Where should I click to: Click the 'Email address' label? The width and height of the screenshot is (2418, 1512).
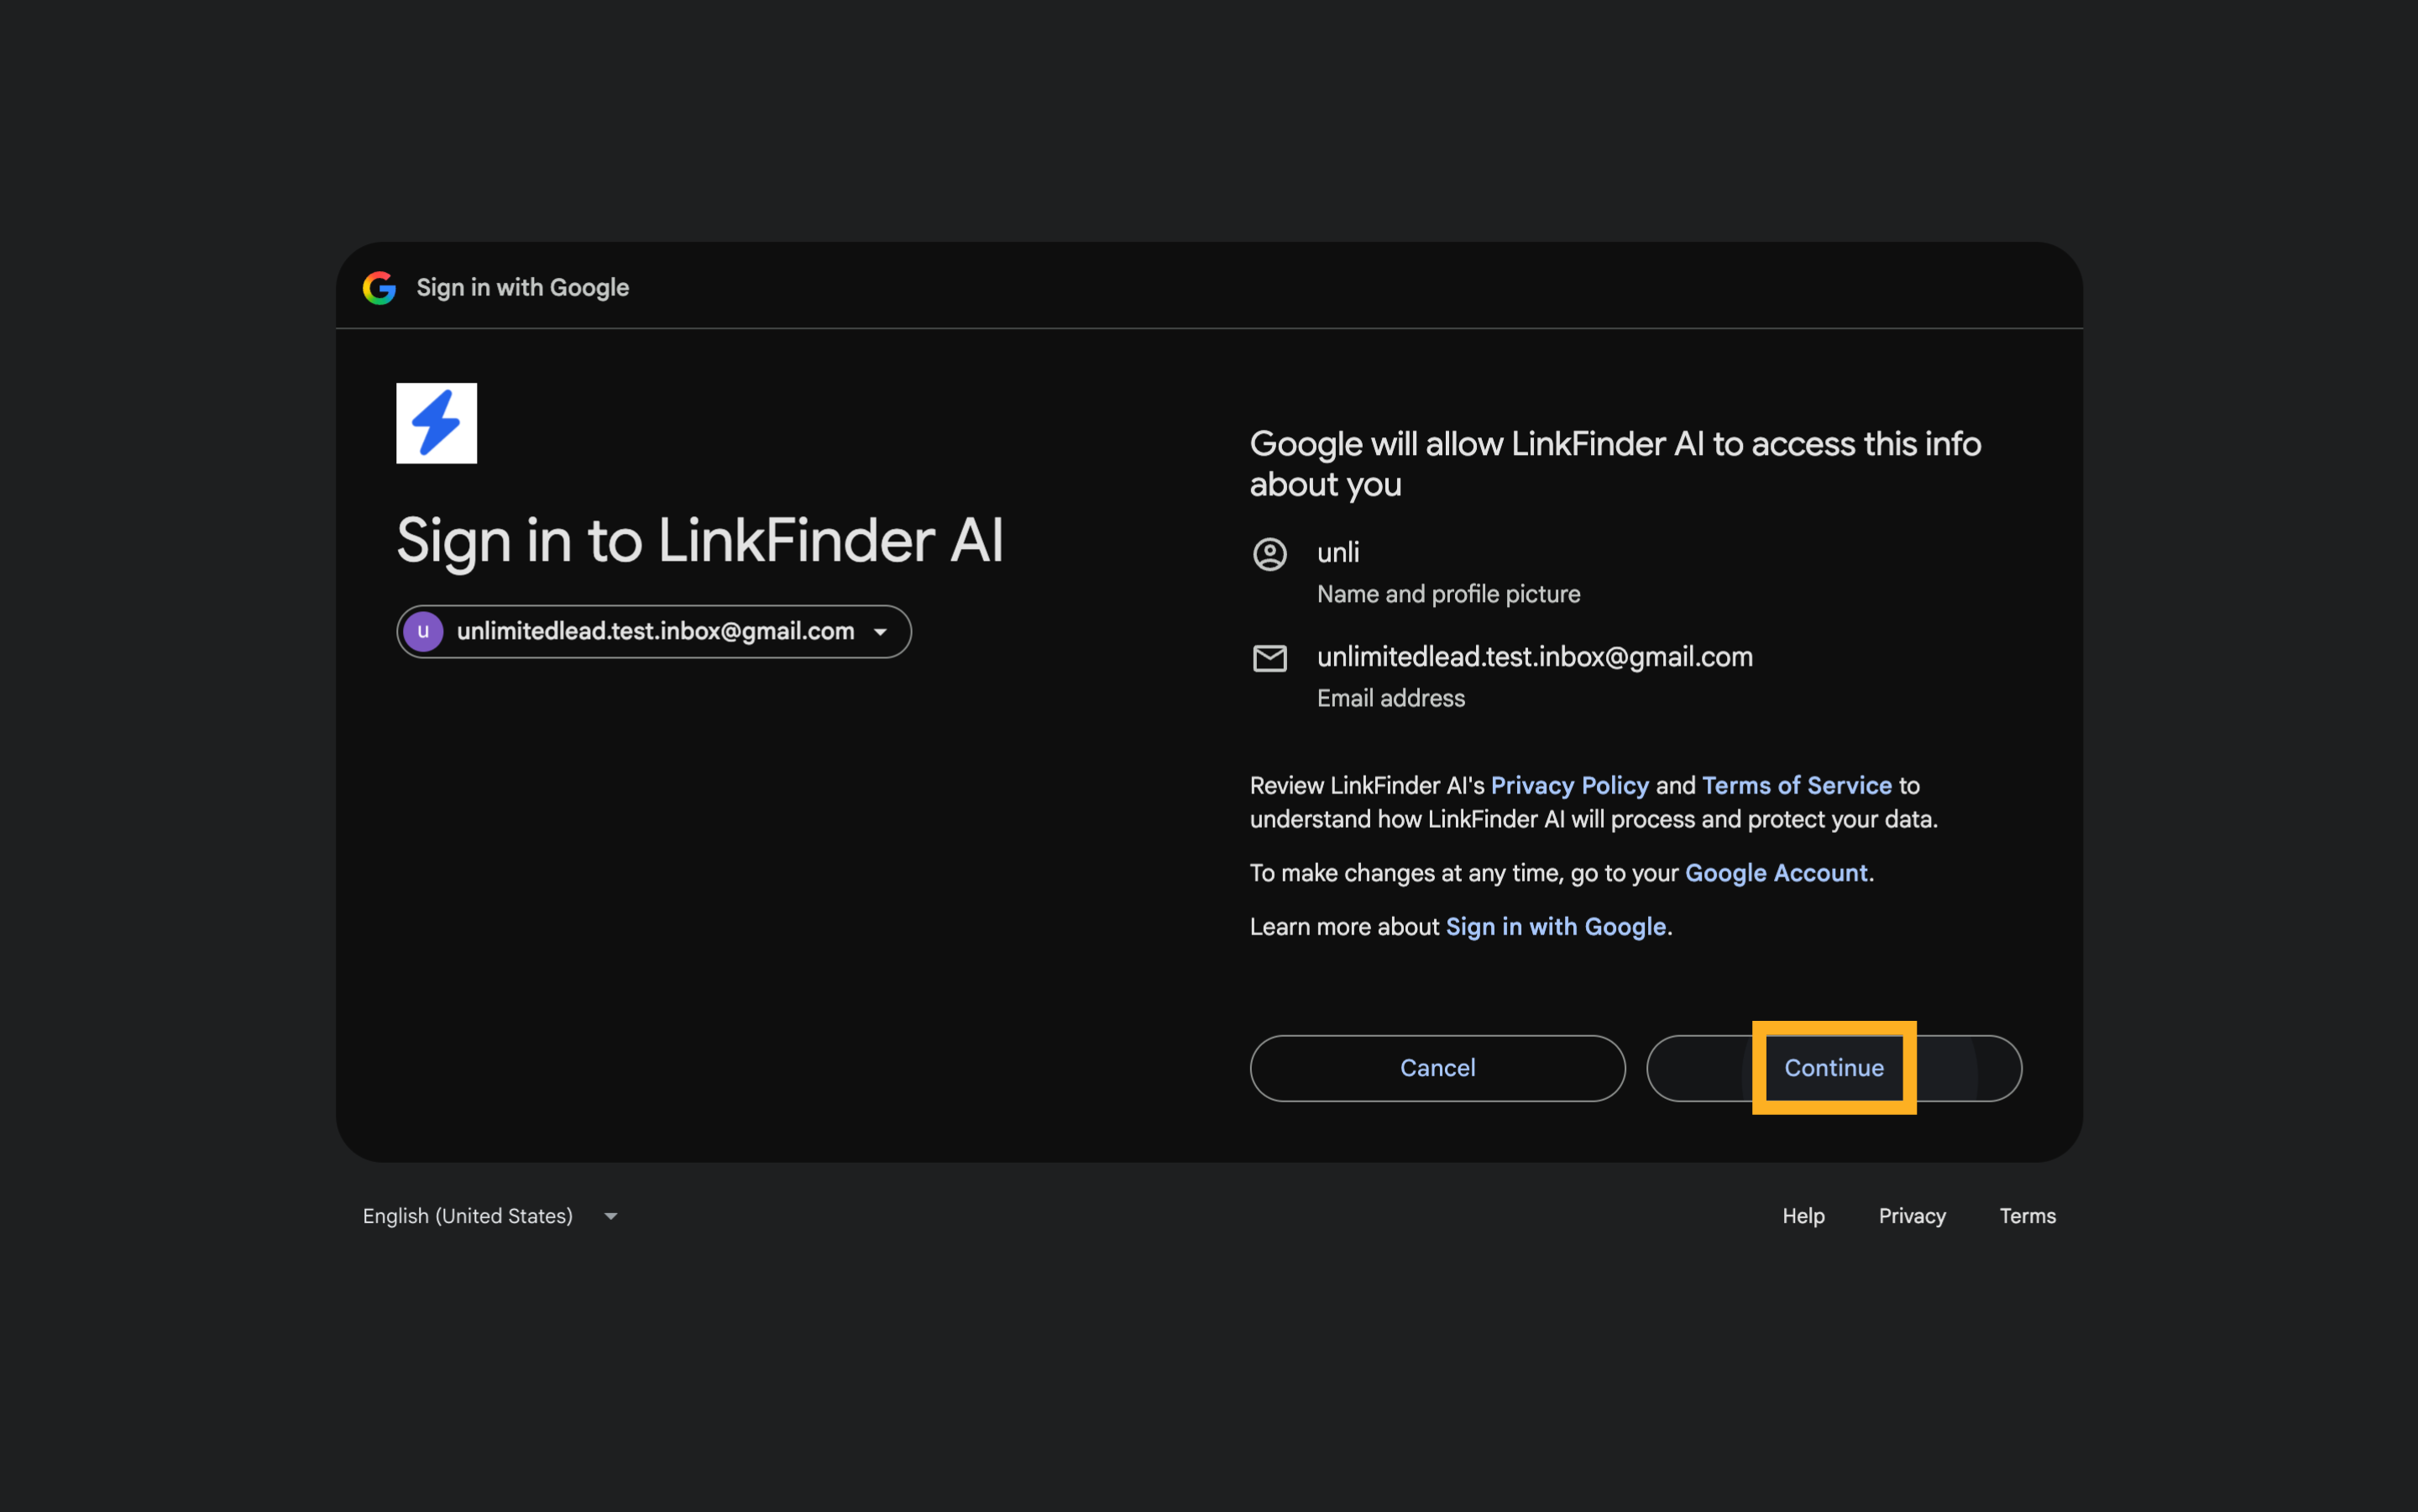tap(1391, 698)
